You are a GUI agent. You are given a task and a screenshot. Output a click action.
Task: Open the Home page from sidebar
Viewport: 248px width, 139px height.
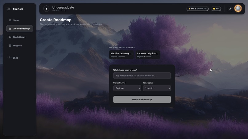click(20, 20)
